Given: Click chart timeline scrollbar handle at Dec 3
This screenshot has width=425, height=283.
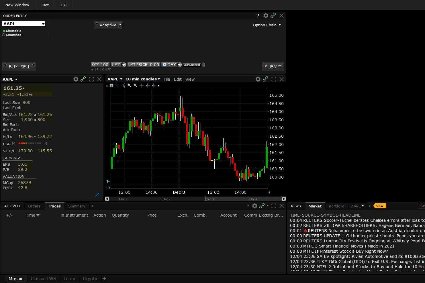Looking at the screenshot, I should (206, 199).
